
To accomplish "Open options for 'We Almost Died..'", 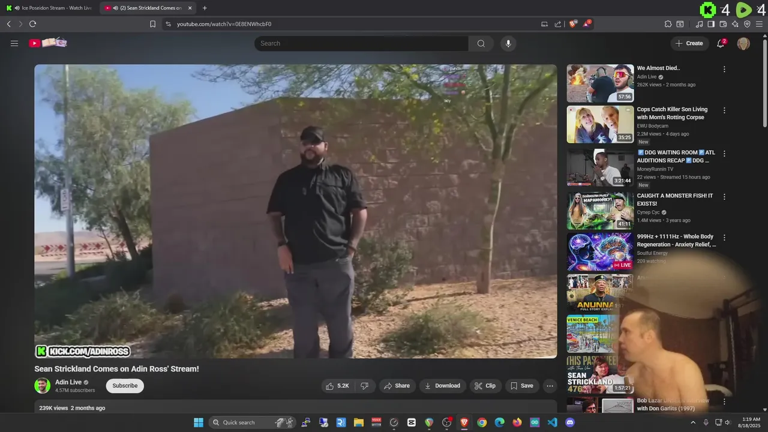I will (724, 69).
